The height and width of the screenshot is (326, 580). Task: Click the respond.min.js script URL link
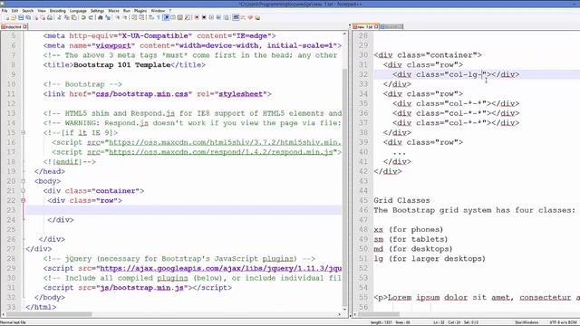click(x=221, y=152)
